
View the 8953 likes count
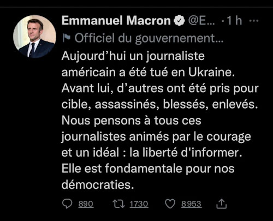click(191, 204)
